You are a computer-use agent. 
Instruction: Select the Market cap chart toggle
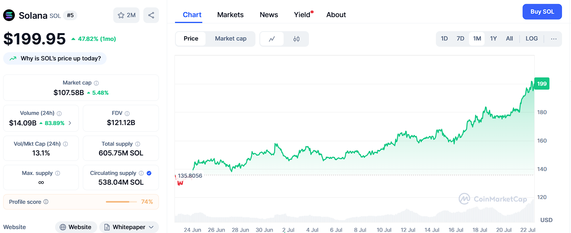230,39
